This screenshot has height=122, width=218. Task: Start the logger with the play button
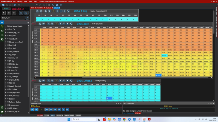(4, 13)
